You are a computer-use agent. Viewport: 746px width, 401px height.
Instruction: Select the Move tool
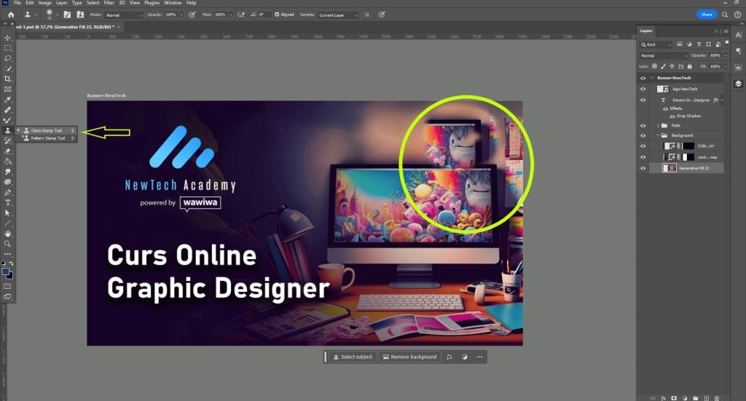[x=7, y=38]
